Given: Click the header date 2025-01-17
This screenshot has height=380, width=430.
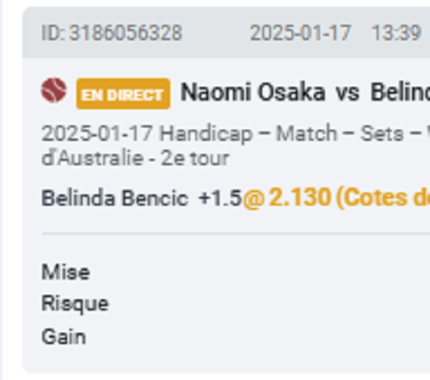Looking at the screenshot, I should coord(300,33).
